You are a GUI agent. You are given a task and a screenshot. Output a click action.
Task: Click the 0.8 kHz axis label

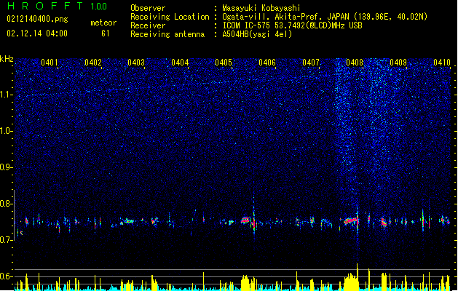7,204
